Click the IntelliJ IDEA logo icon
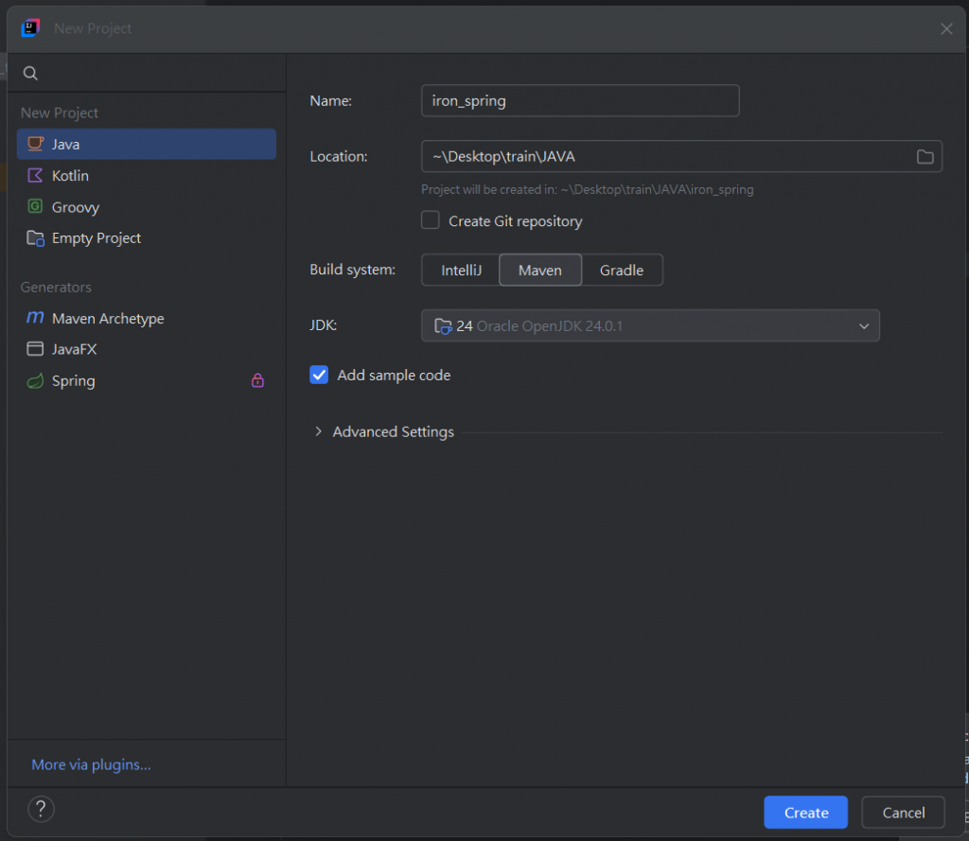969x841 pixels. pyautogui.click(x=30, y=28)
